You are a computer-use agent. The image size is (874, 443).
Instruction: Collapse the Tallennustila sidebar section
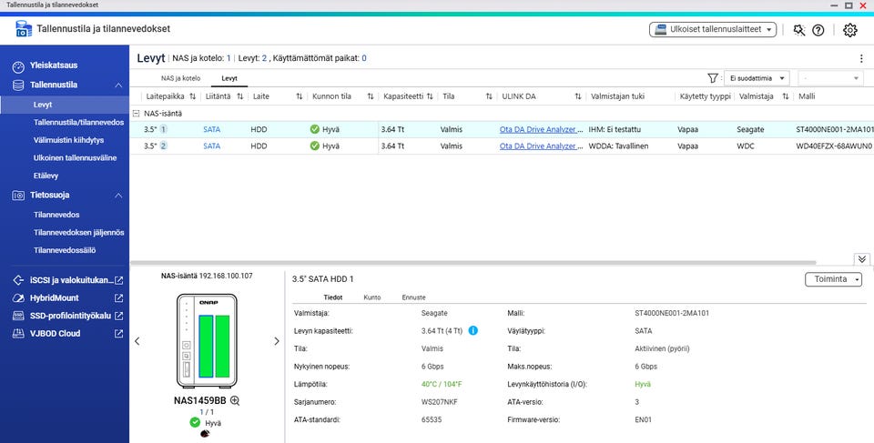[x=118, y=86]
